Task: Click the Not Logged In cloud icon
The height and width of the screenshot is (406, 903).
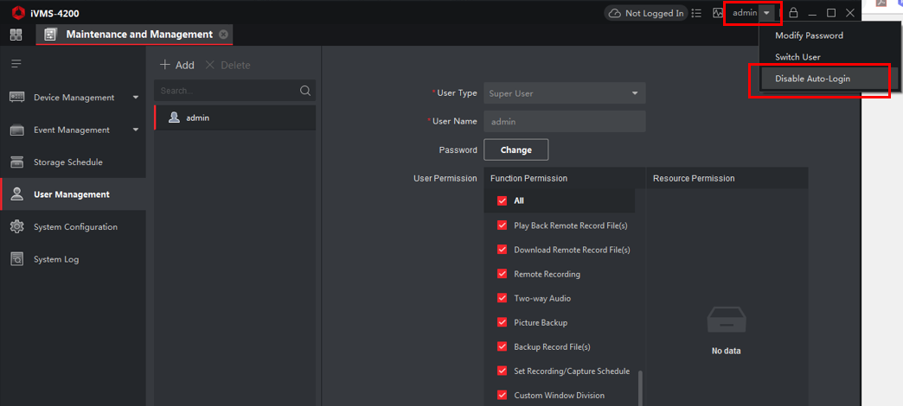Action: pos(614,13)
